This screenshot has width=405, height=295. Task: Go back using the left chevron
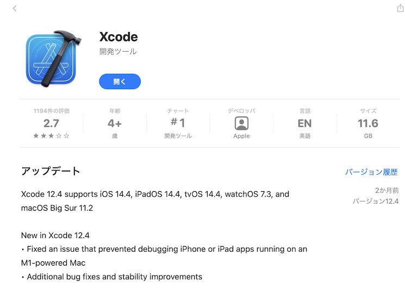pyautogui.click(x=15, y=9)
